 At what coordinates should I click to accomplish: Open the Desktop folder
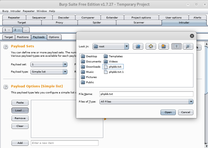pyautogui.click(x=89, y=56)
